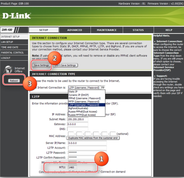Click the DNS input field
The width and height of the screenshot is (184, 178).
pyautogui.click(x=77, y=129)
